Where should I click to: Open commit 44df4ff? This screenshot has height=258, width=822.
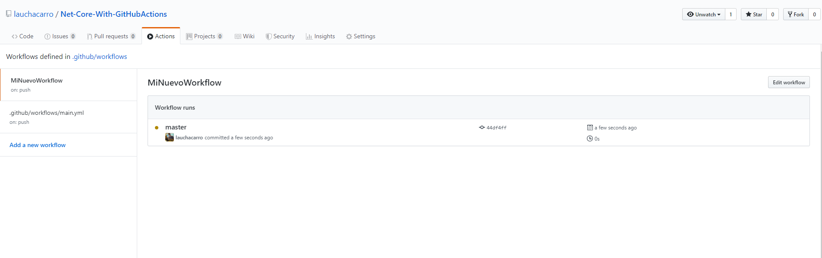(x=496, y=128)
